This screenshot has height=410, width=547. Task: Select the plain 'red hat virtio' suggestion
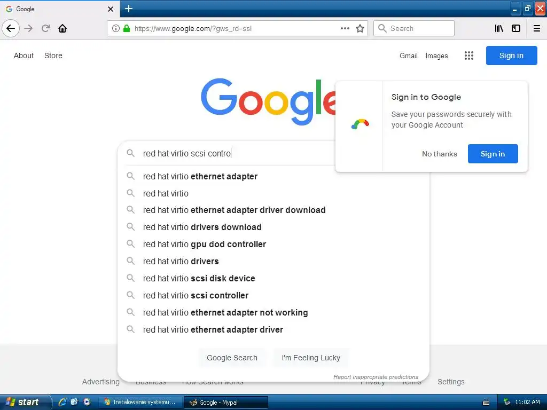pos(273,193)
